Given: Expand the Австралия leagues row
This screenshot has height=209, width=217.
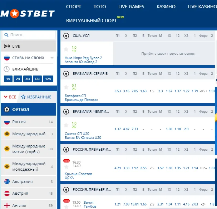Looking at the screenshot, I should tap(29, 181).
